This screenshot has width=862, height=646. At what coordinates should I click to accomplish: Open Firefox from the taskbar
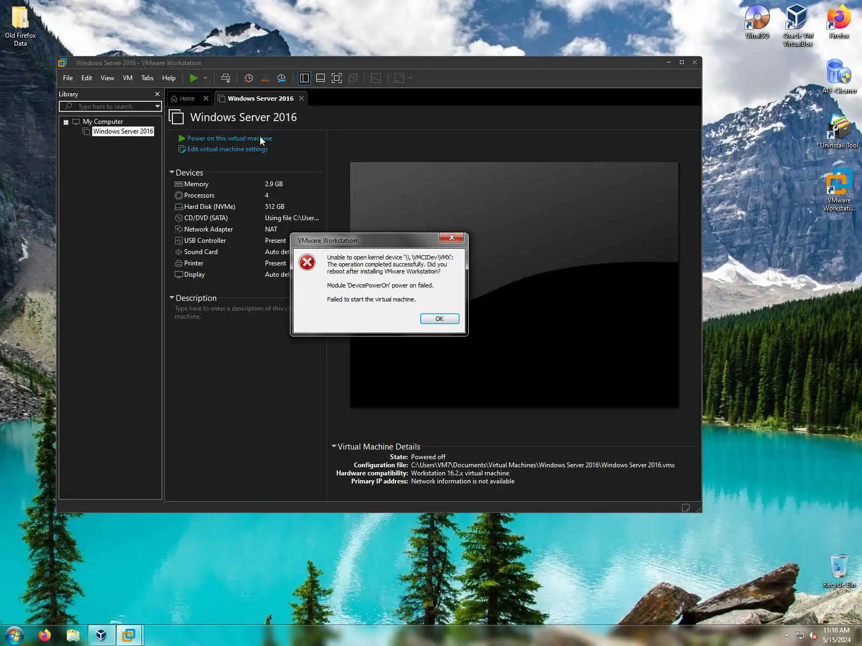pos(45,636)
